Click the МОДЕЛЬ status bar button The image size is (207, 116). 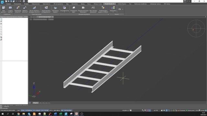pos(125,111)
